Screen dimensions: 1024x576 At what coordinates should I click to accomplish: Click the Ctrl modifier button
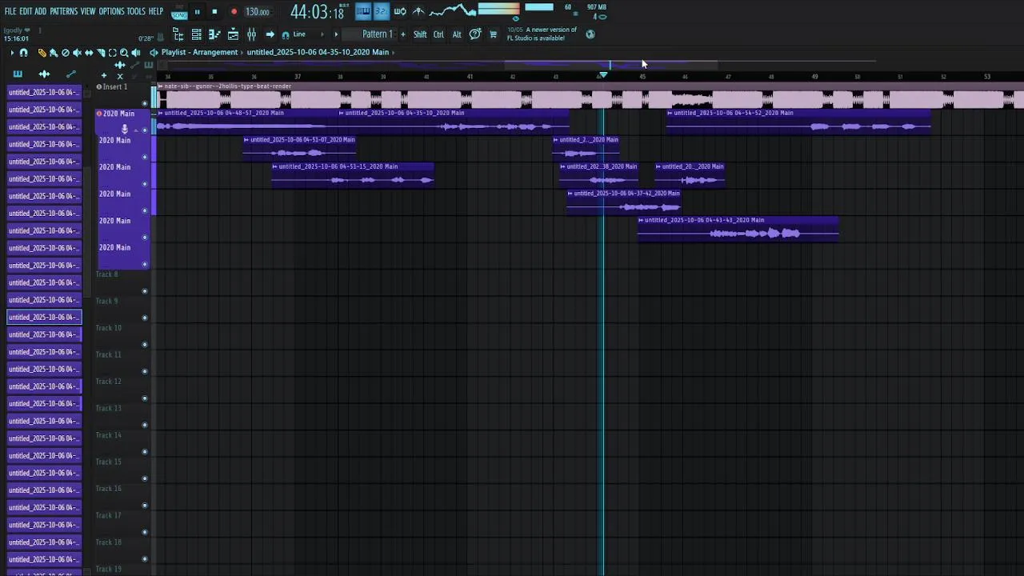(x=438, y=34)
